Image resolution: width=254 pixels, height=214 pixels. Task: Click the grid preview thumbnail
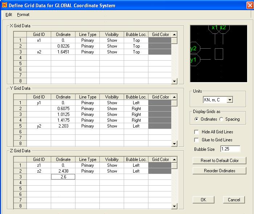coord(218,53)
